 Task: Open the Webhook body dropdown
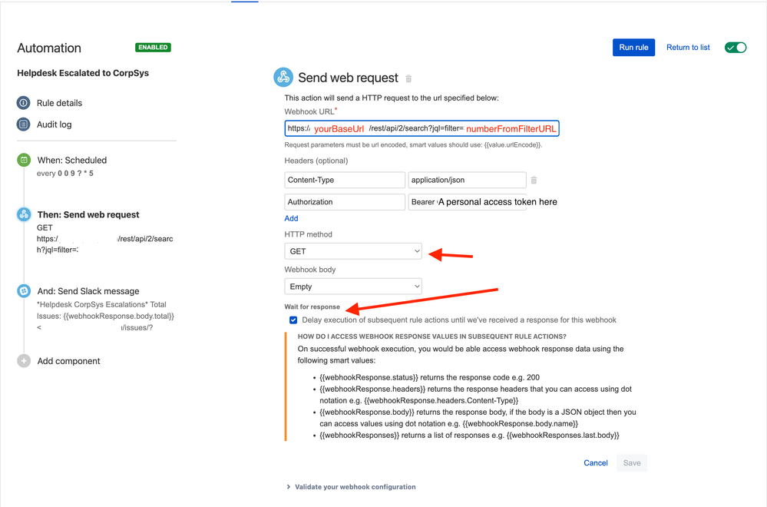pyautogui.click(x=352, y=287)
